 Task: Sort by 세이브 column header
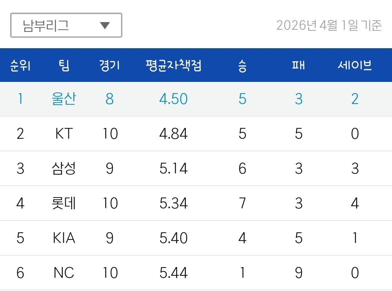click(x=355, y=65)
